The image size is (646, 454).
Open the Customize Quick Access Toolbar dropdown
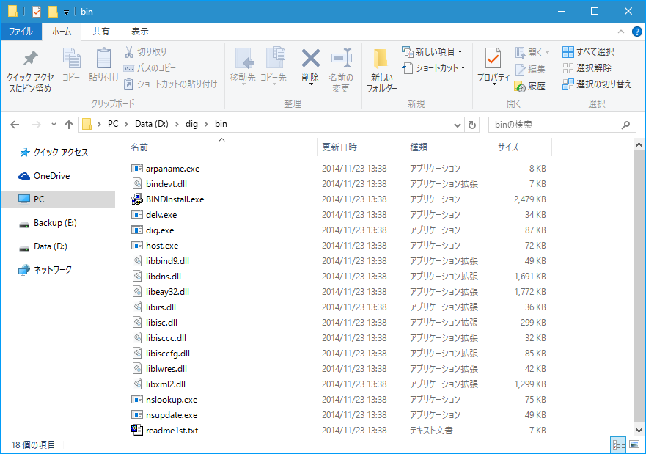(66, 12)
